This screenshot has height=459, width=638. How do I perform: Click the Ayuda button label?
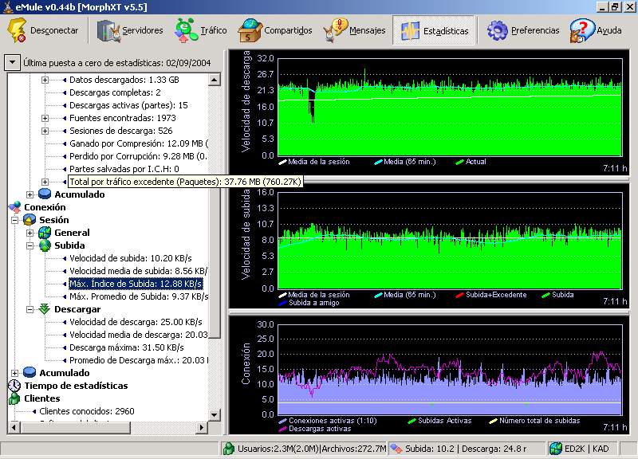pyautogui.click(x=609, y=30)
